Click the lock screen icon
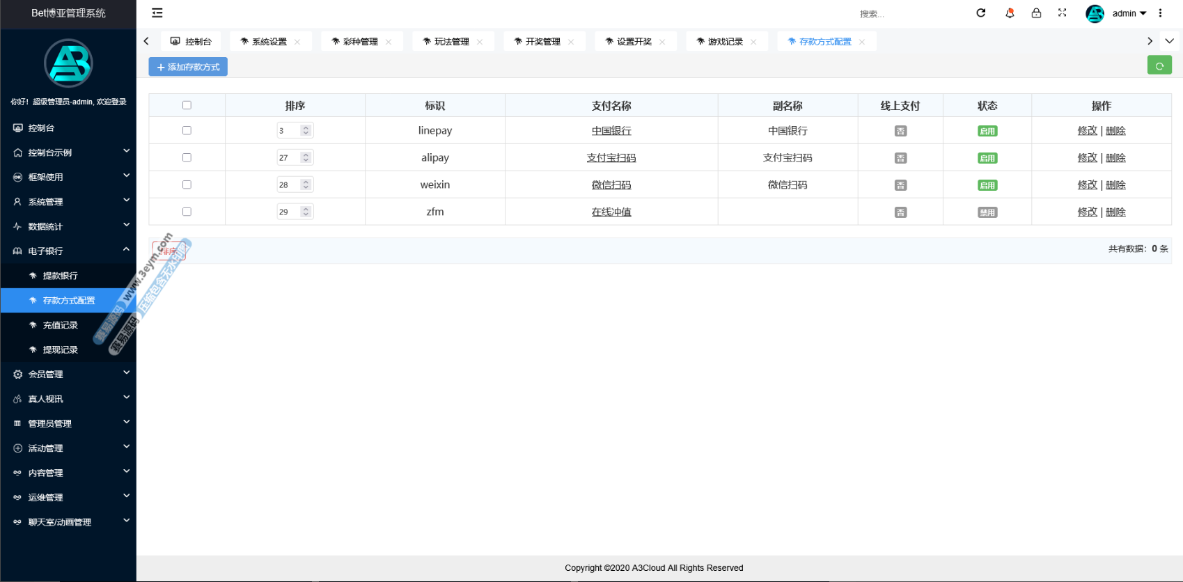1183x582 pixels. 1036,13
